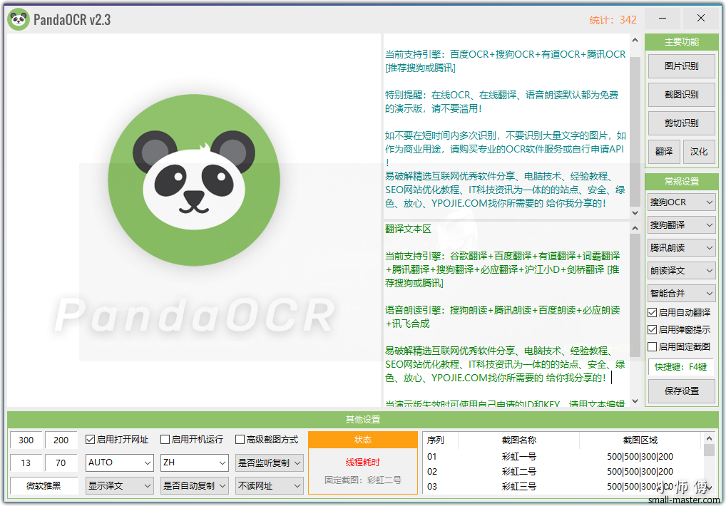
Task: Click the 翻译 button
Action: click(664, 152)
